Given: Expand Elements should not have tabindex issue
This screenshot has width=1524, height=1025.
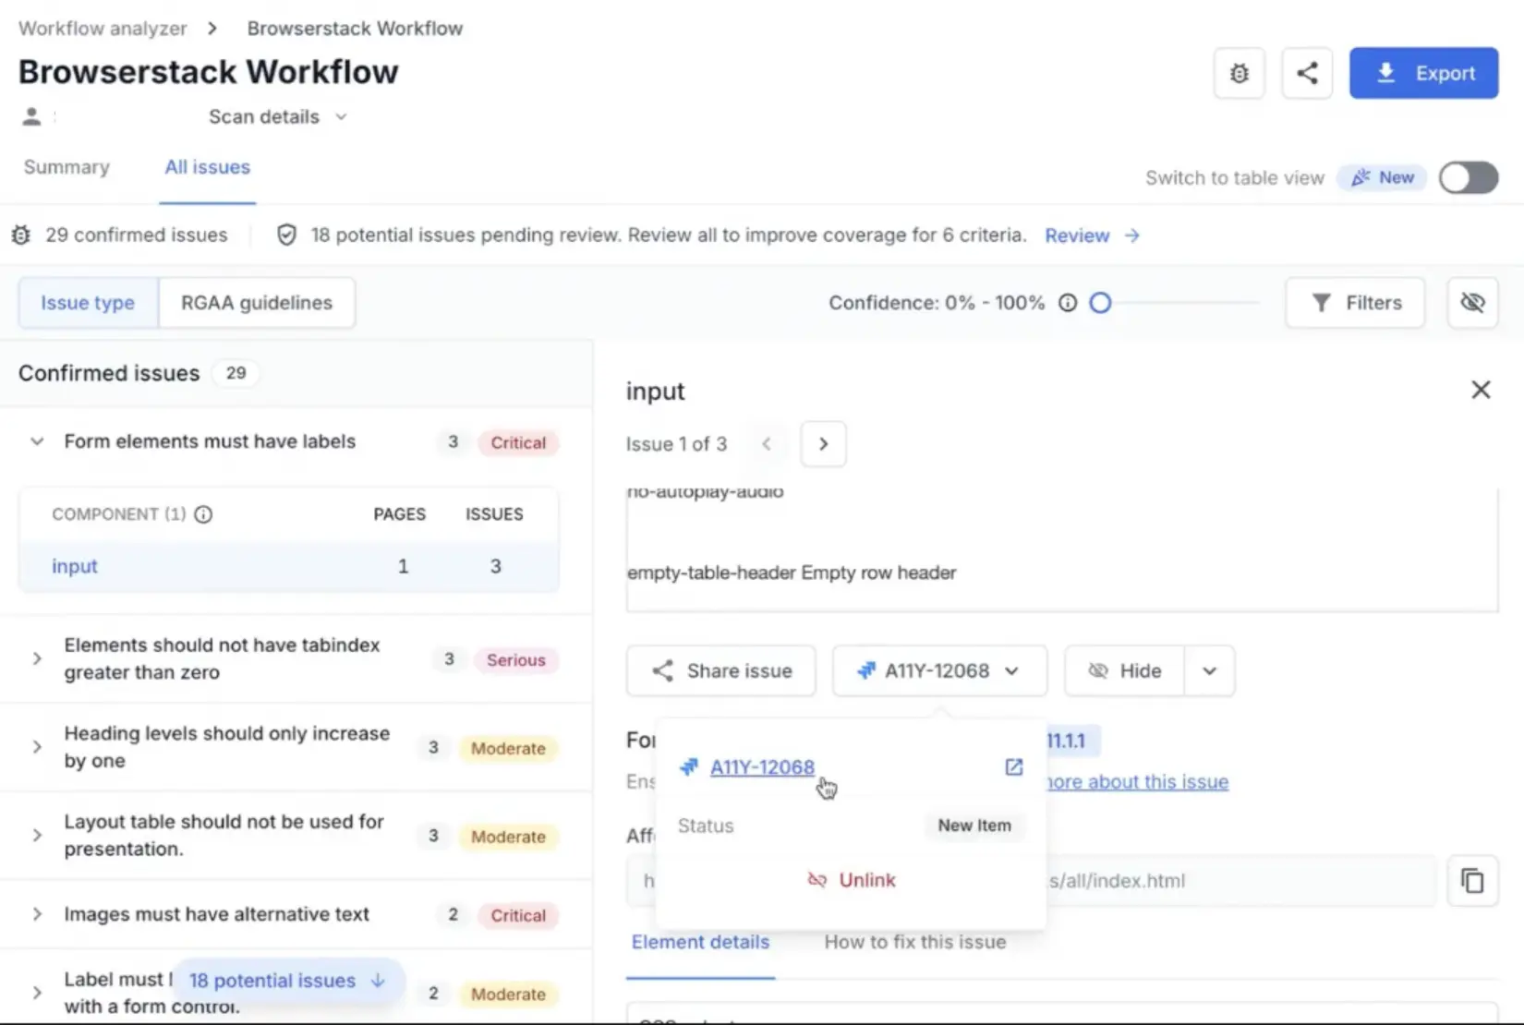Looking at the screenshot, I should pyautogui.click(x=37, y=658).
